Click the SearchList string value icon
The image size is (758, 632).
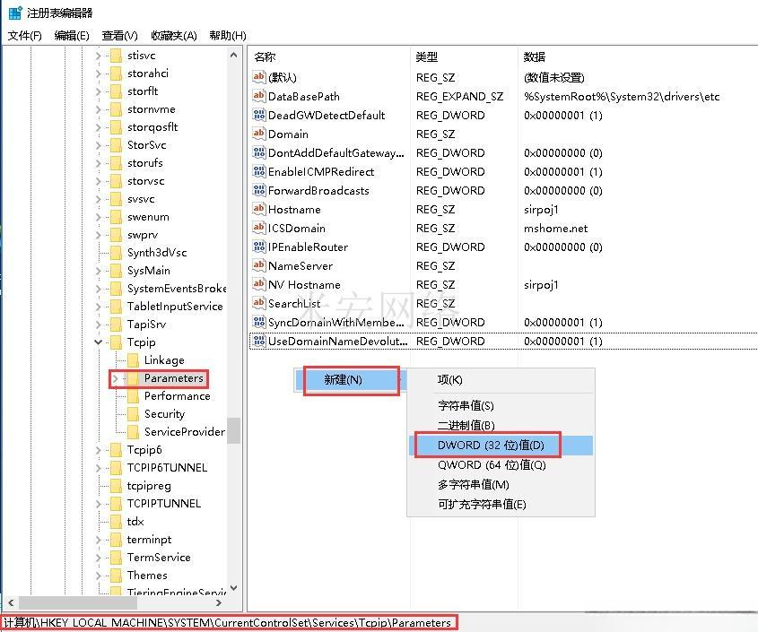[x=259, y=303]
